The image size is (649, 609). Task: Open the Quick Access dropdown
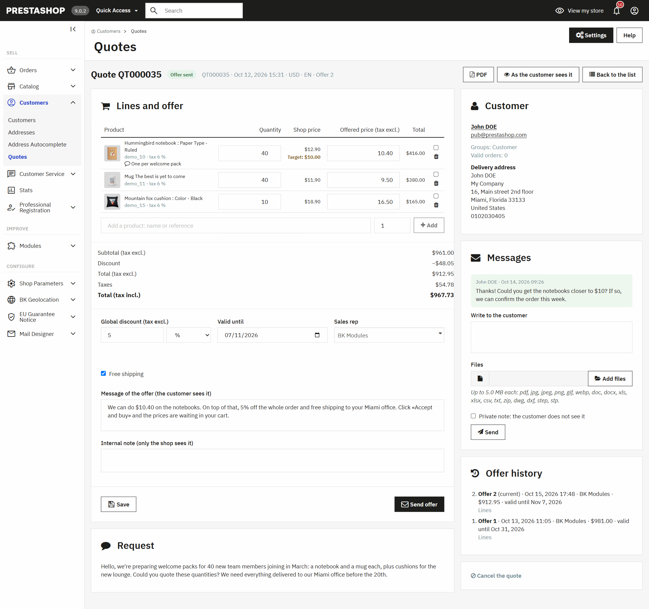click(117, 11)
